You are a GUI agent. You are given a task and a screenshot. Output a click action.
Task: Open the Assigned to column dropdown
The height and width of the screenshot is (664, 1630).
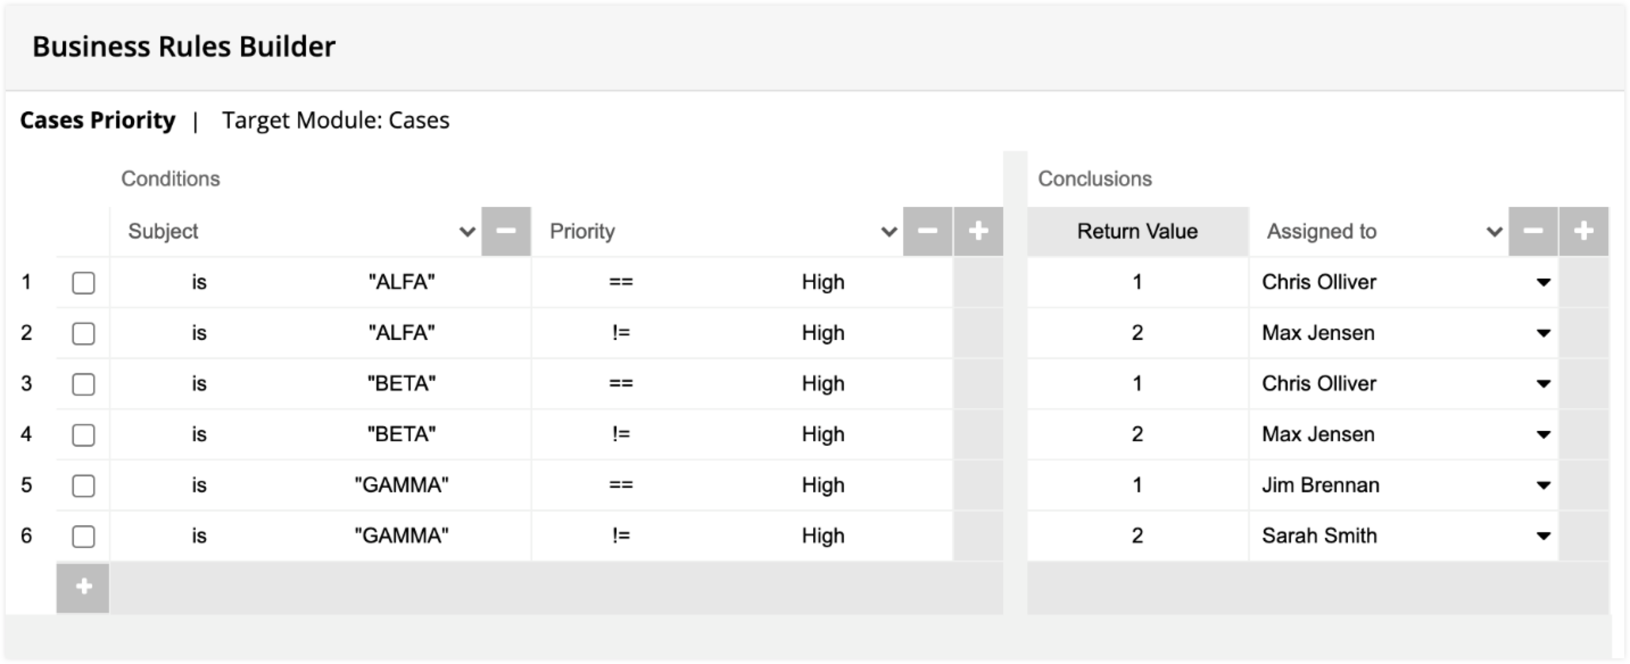click(1494, 232)
